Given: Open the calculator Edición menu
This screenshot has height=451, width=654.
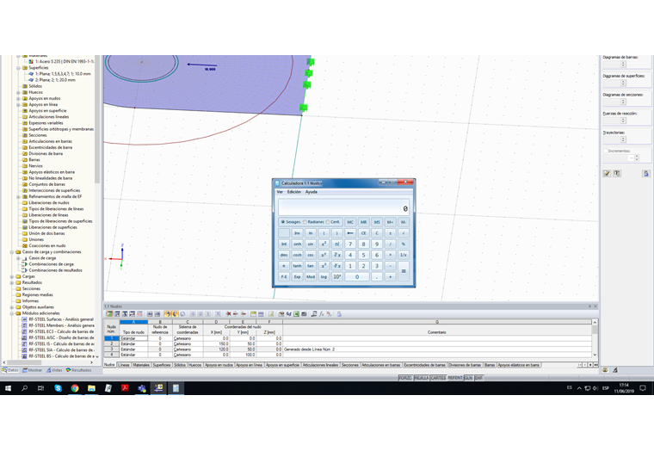Looking at the screenshot, I should click(294, 192).
